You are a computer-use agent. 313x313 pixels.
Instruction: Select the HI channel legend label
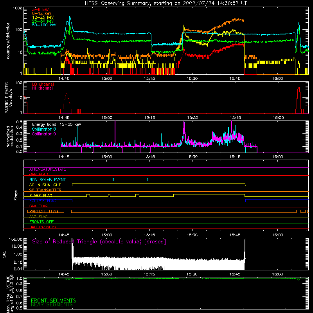point(43,88)
